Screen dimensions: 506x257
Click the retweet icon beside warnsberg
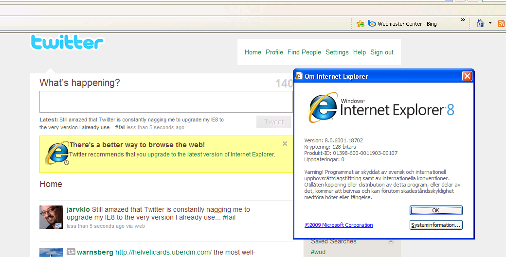(71, 252)
